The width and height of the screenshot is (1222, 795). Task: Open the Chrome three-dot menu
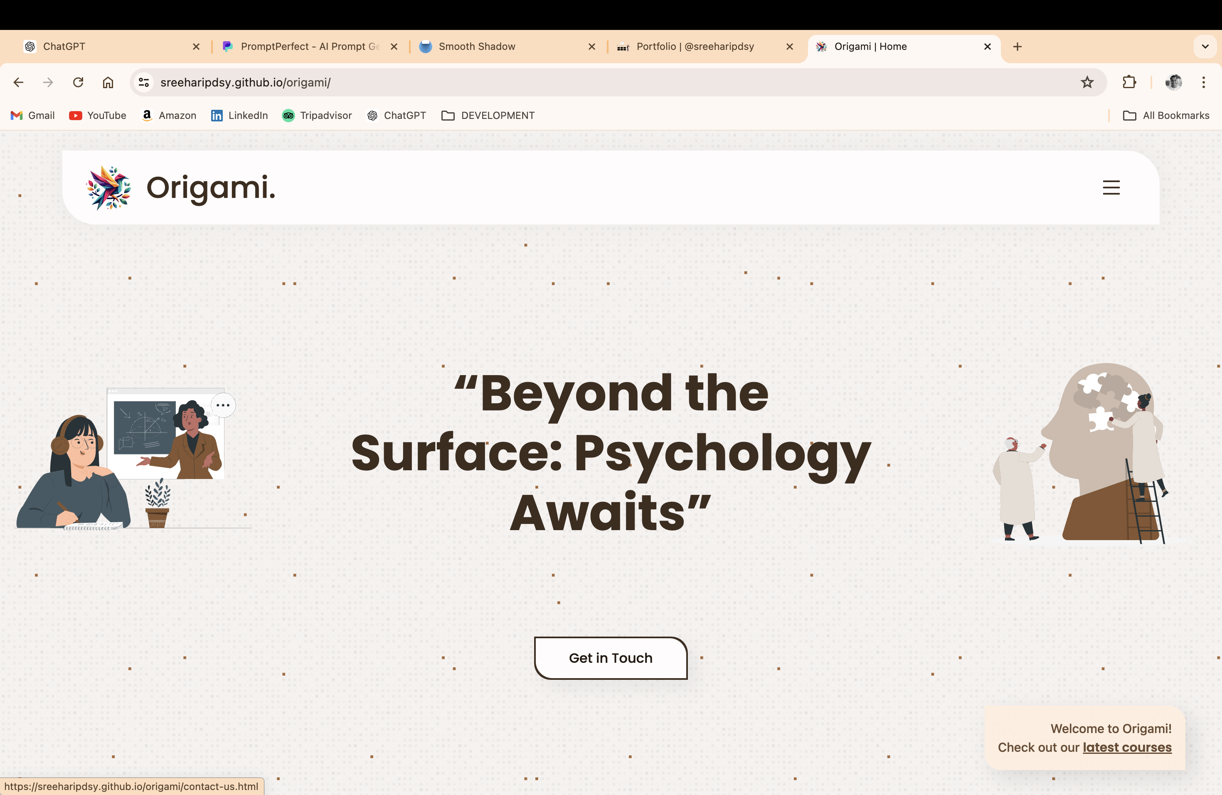[1203, 82]
